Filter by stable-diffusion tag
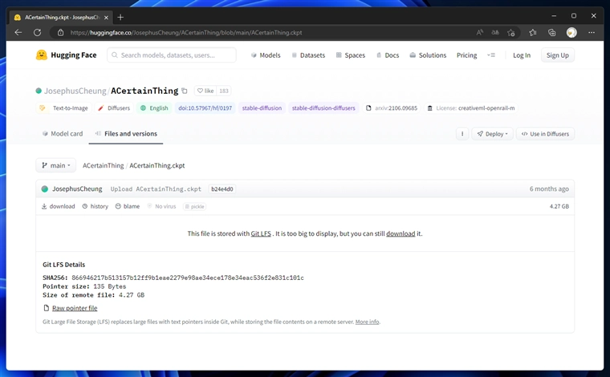Screen dimensions: 610x377 click(262, 108)
